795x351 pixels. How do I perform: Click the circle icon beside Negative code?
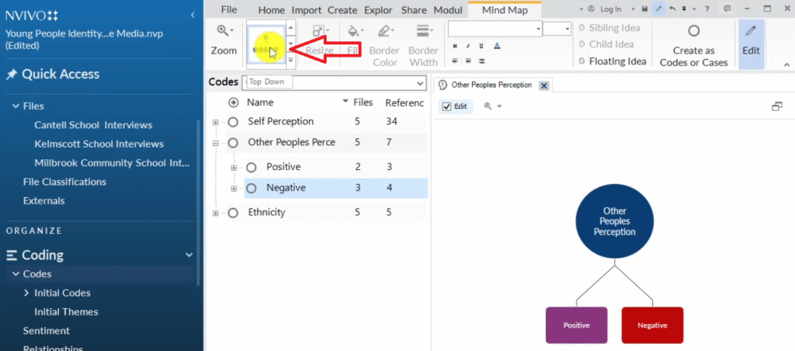(x=251, y=188)
